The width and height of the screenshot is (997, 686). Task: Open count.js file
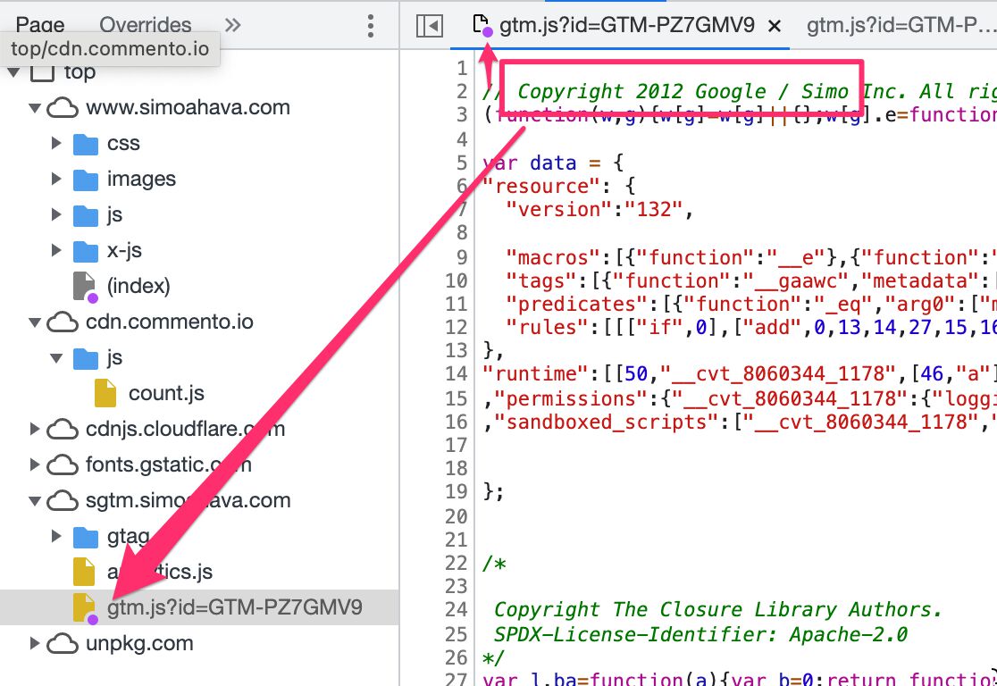[x=166, y=394]
